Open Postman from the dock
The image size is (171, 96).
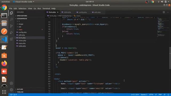(x=4, y=31)
